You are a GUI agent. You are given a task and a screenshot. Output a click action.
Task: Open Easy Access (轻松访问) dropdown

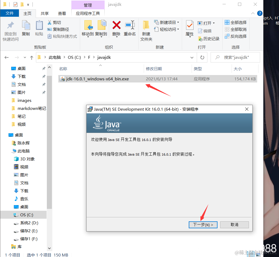167,29
